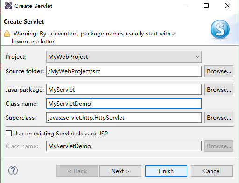Focus the Class name field with MyServletDemo

point(124,104)
